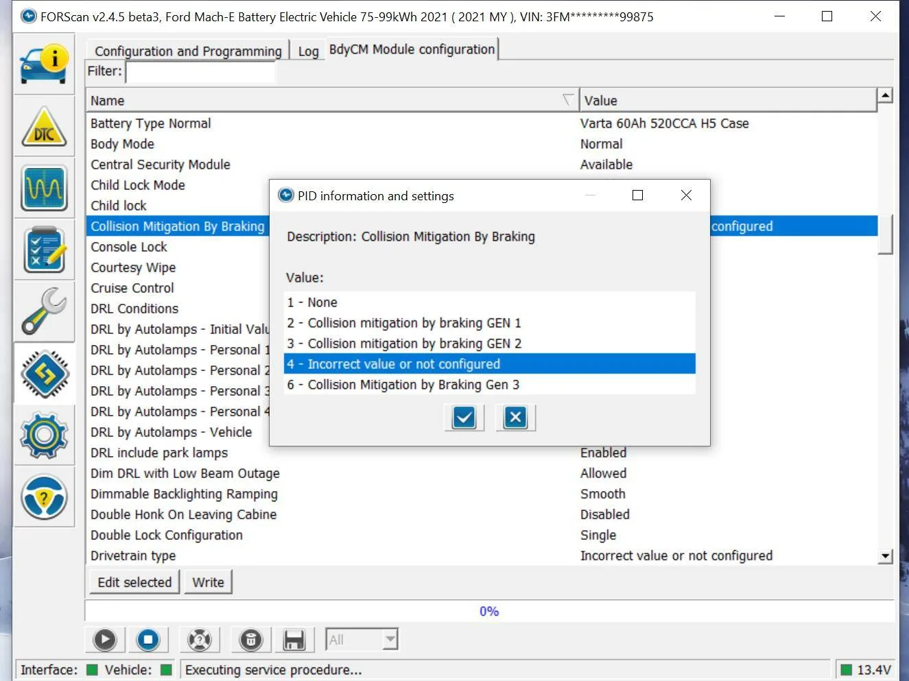Select BdyCM Module configuration tab
Image resolution: width=909 pixels, height=681 pixels.
tap(412, 49)
